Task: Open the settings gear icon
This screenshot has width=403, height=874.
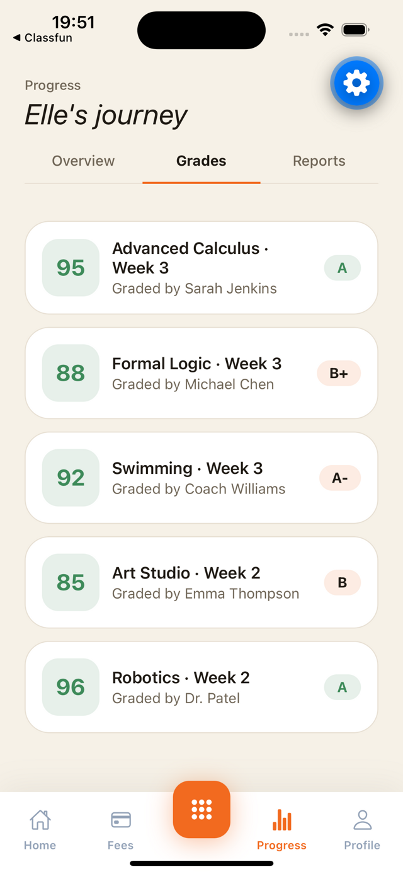Action: [356, 83]
